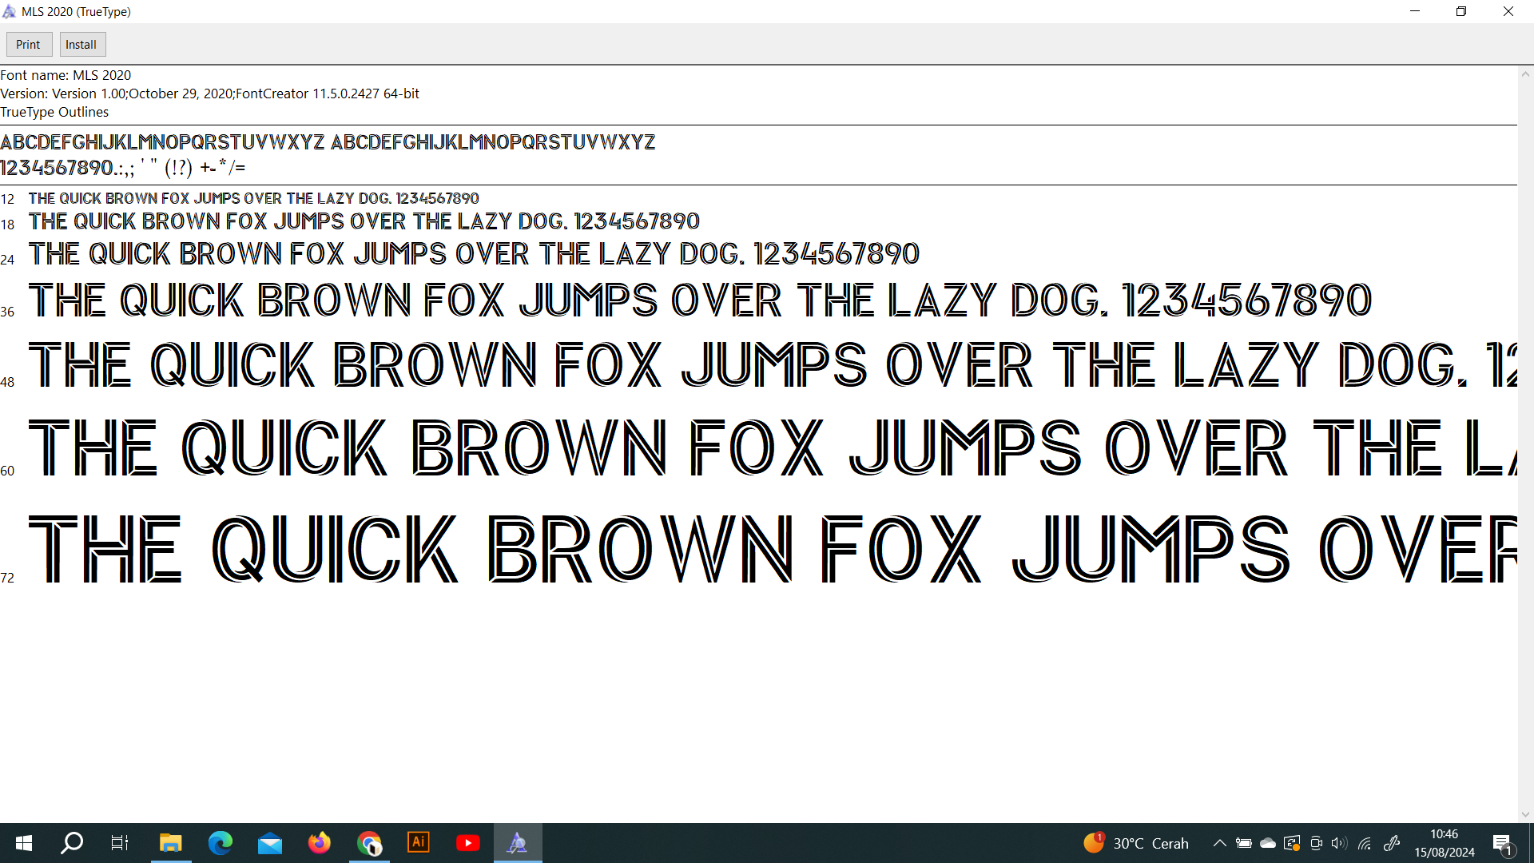This screenshot has height=863, width=1534.
Task: Click the scroll-down arrow on scrollbar
Action: [x=1525, y=814]
